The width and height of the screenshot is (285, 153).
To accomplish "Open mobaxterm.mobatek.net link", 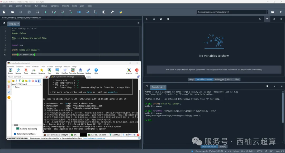I will pyautogui.click(x=94, y=138).
